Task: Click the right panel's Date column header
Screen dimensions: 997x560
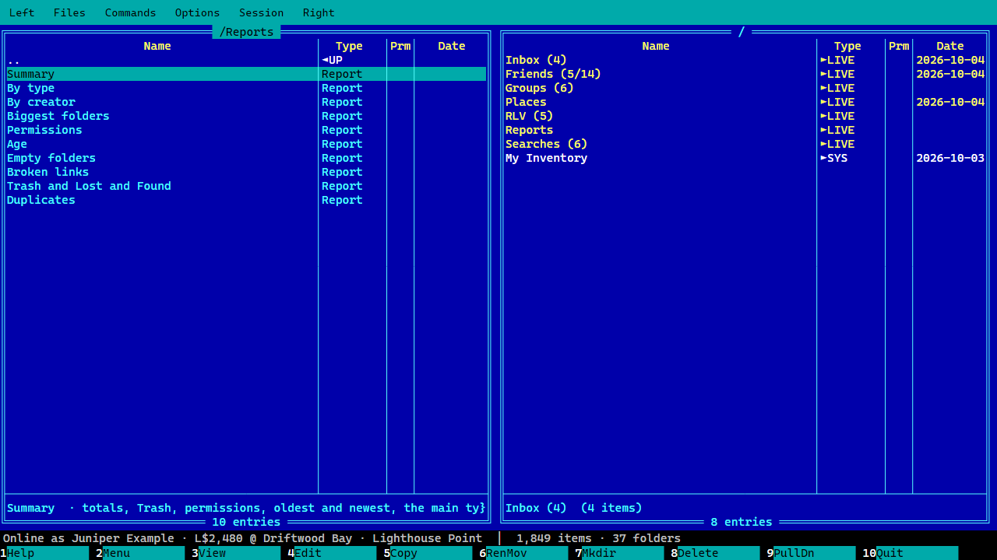Action: coord(950,46)
